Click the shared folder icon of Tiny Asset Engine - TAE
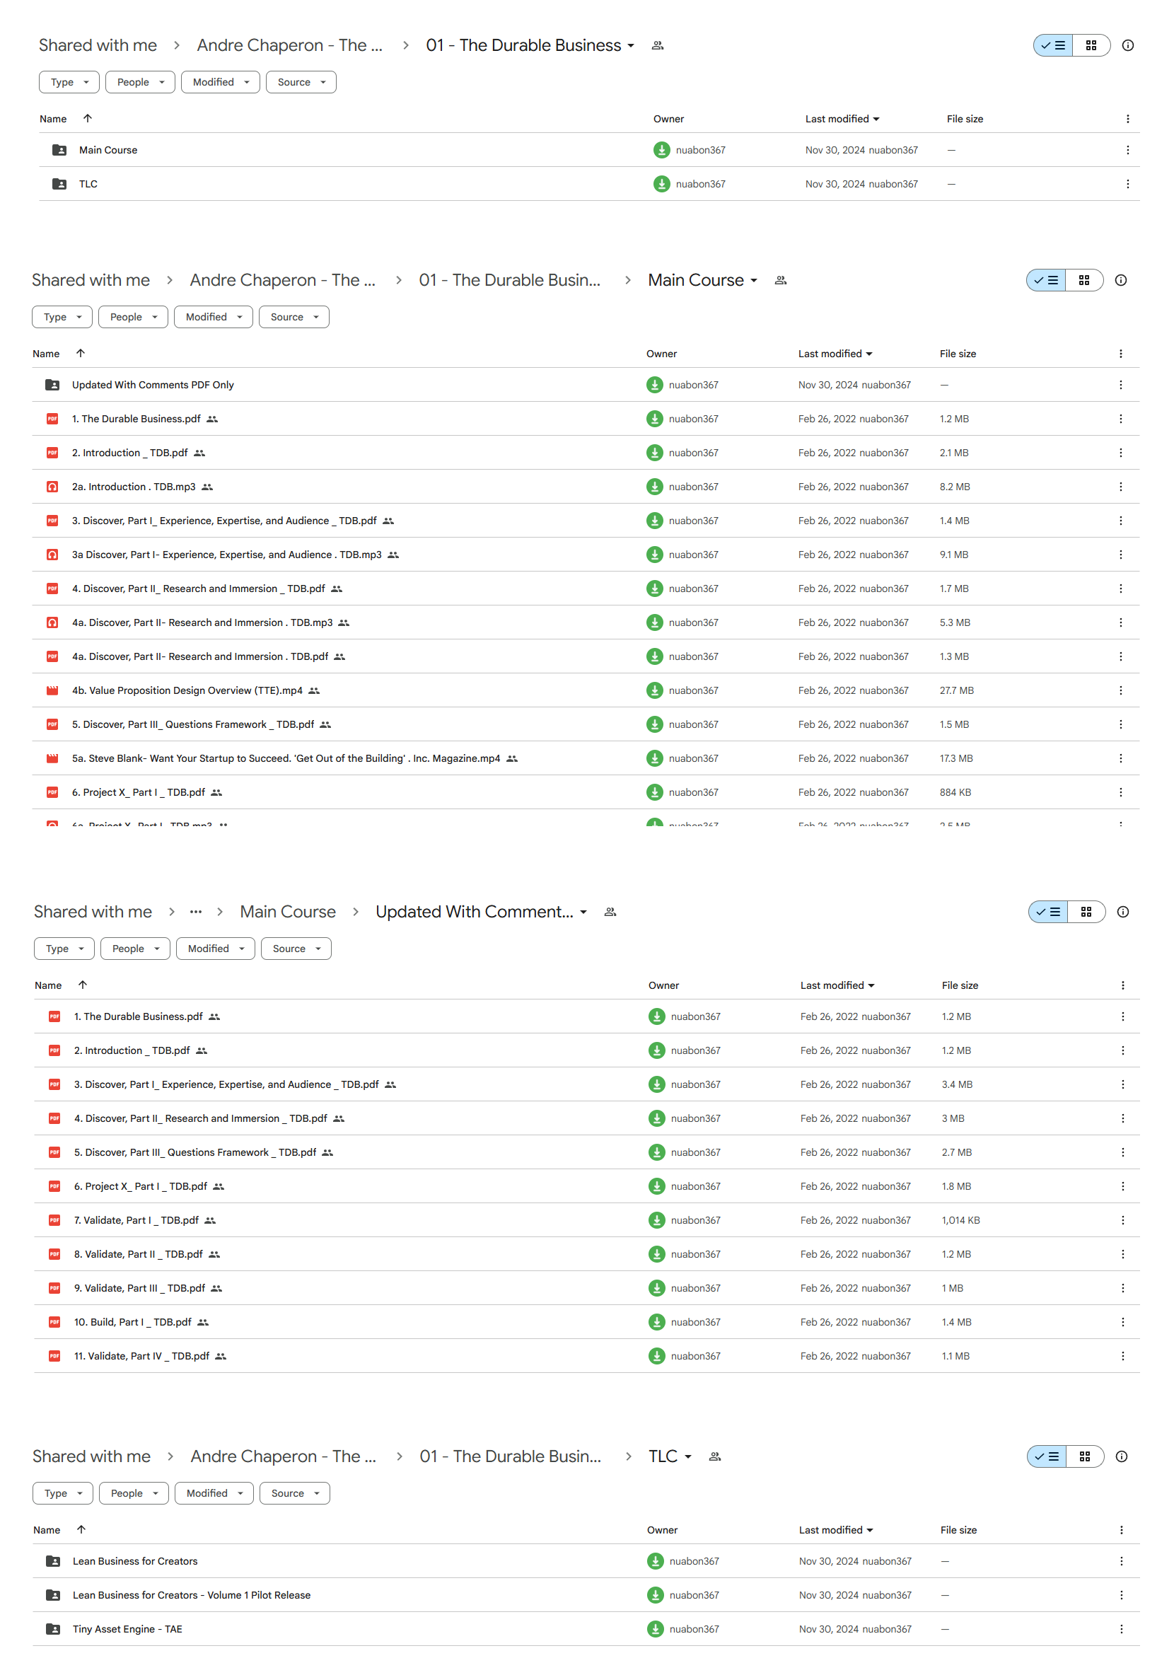 pyautogui.click(x=53, y=1629)
